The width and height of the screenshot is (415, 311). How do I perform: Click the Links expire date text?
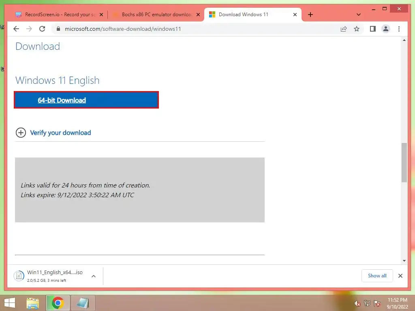(x=77, y=195)
